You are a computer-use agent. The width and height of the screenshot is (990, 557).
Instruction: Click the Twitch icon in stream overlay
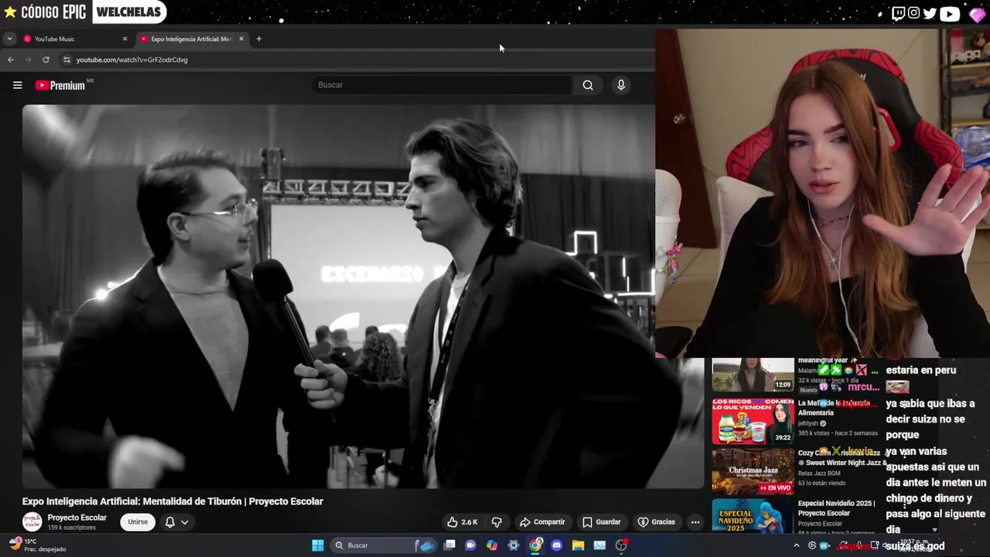click(x=898, y=13)
